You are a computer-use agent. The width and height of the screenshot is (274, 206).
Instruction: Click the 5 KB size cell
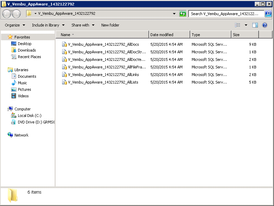252,82
